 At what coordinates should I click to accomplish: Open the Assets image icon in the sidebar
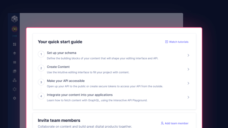(x=15, y=71)
